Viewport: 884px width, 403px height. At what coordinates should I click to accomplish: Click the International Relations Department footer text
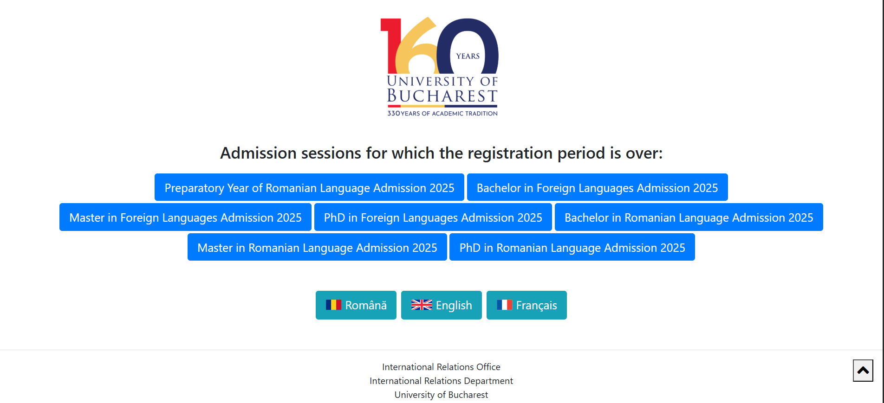(441, 381)
